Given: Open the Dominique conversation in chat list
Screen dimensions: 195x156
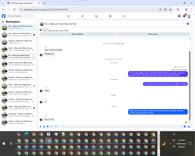Looking at the screenshot, I should coord(18,115).
